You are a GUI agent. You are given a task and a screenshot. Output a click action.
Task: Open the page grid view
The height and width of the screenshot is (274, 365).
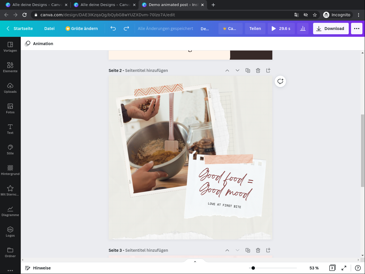[x=332, y=268]
